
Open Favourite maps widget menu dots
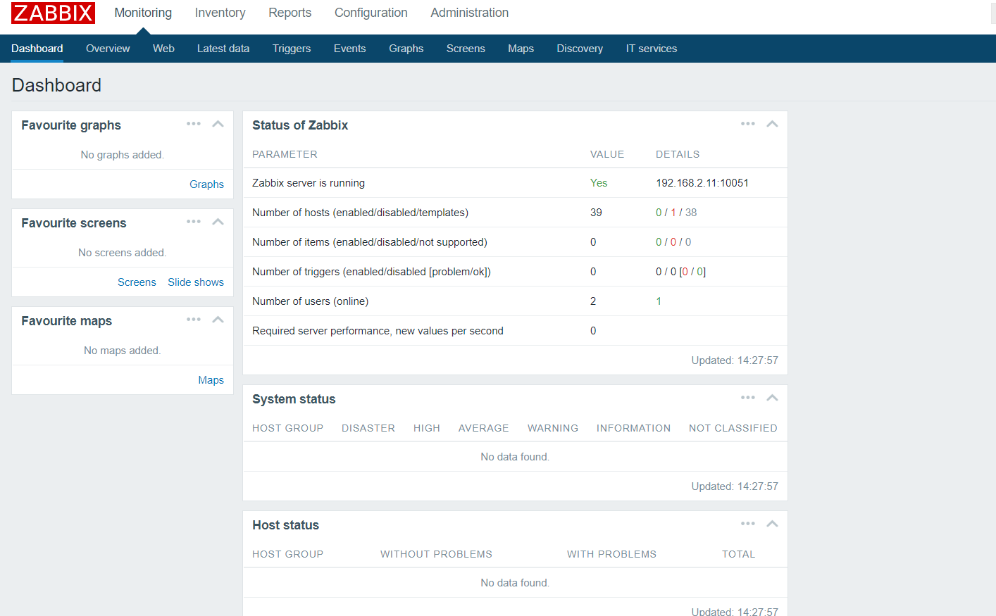tap(194, 320)
